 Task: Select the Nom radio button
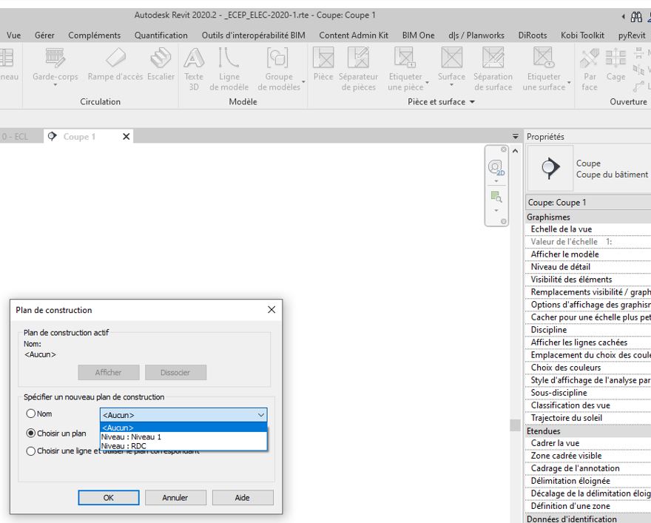click(x=31, y=414)
